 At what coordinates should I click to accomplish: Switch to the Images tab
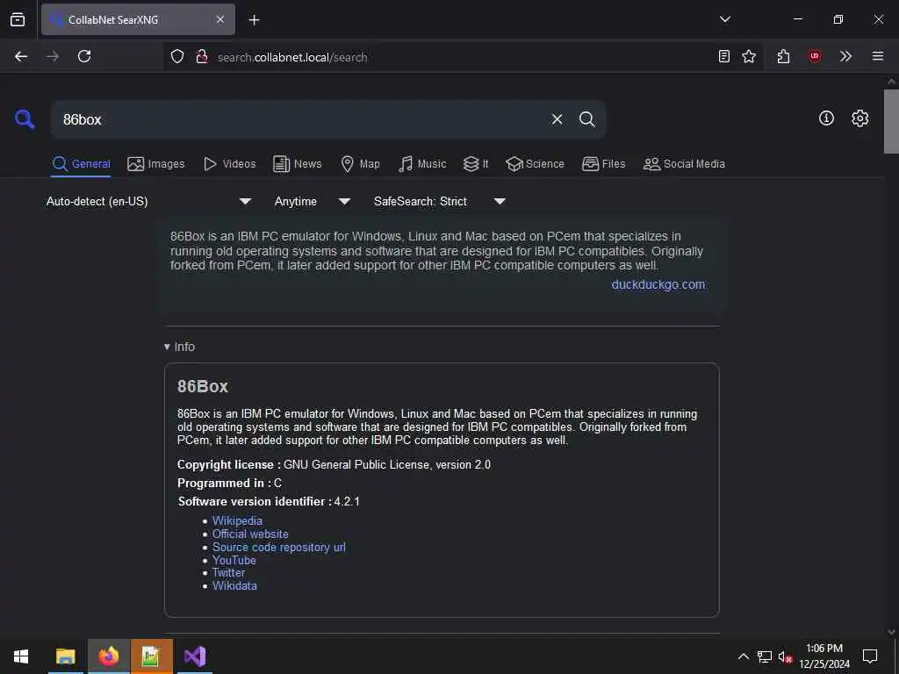(x=156, y=164)
